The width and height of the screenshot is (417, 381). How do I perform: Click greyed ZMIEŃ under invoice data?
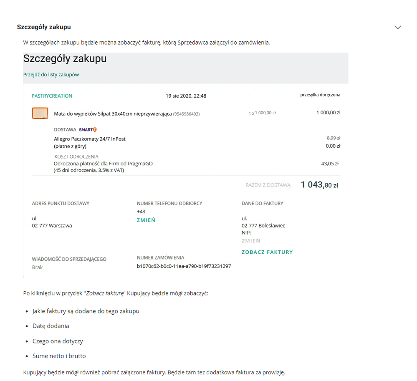point(251,241)
